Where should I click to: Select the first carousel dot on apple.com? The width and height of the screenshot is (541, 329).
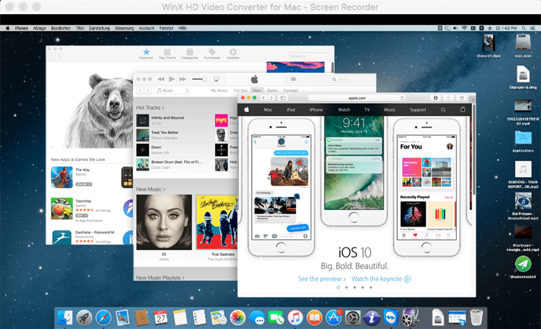338,287
